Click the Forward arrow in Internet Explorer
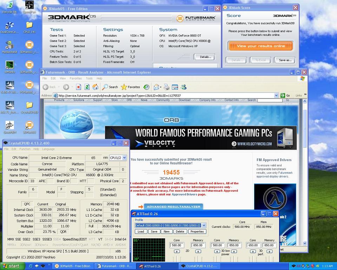This screenshot has height=270, width=337. click(66, 87)
